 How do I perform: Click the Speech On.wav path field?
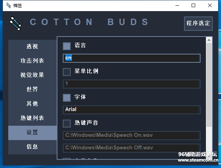(131, 135)
